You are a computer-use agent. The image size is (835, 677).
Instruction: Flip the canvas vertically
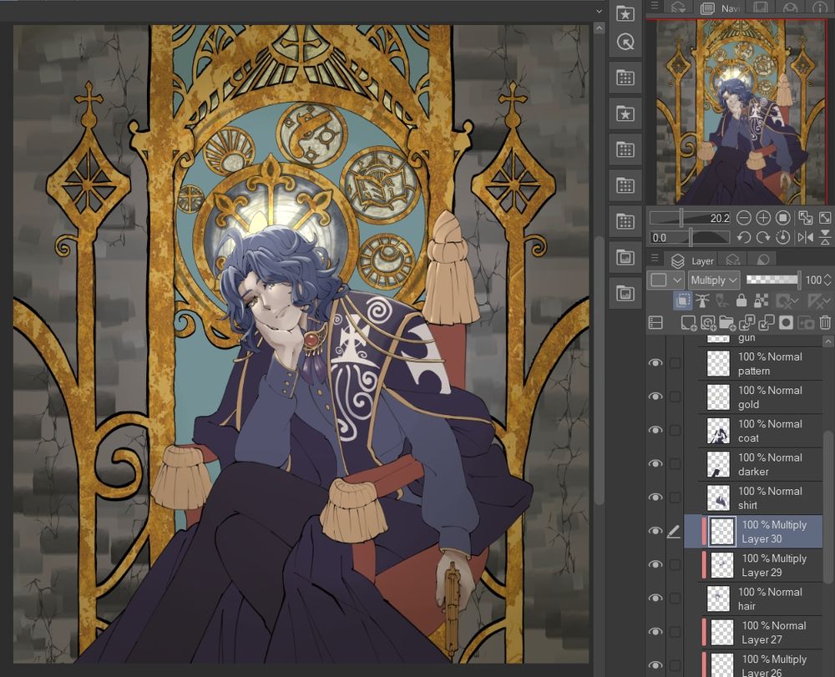[825, 237]
